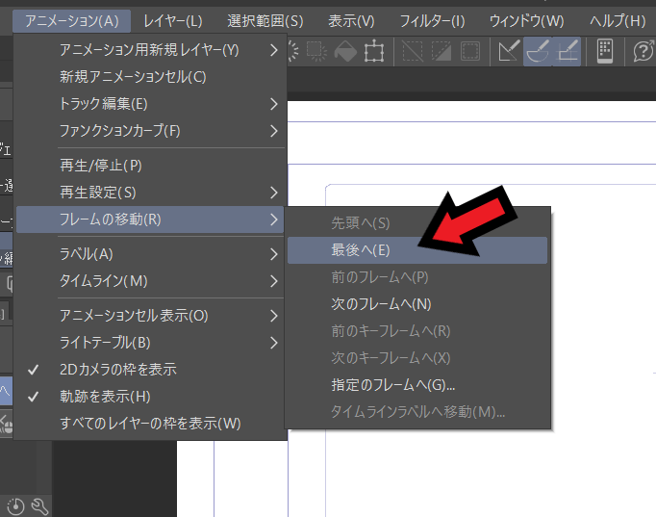Expand タイムライン(M) submenu
Image resolution: width=656 pixels, height=517 pixels.
tap(150, 281)
